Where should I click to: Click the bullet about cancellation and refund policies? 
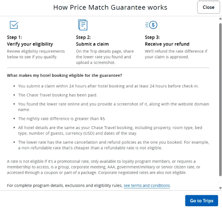(x=114, y=145)
